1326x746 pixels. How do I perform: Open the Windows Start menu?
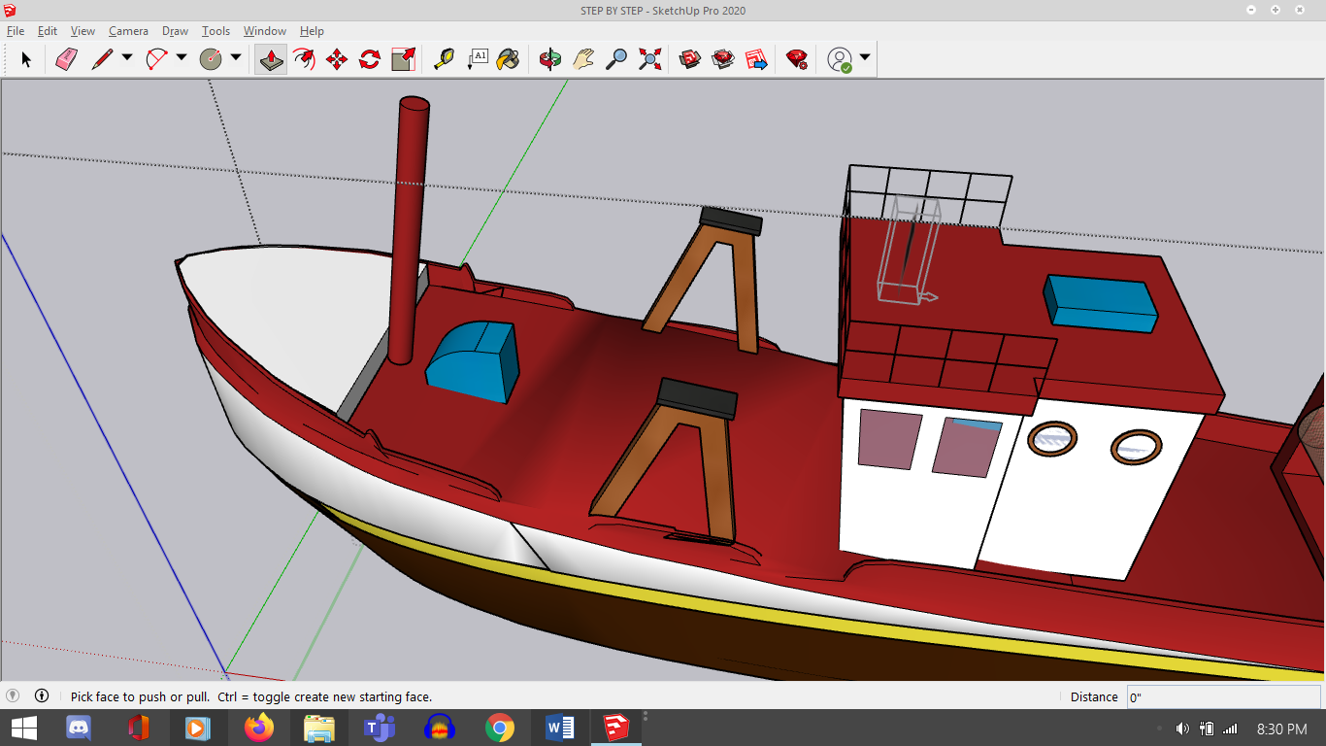pyautogui.click(x=24, y=728)
